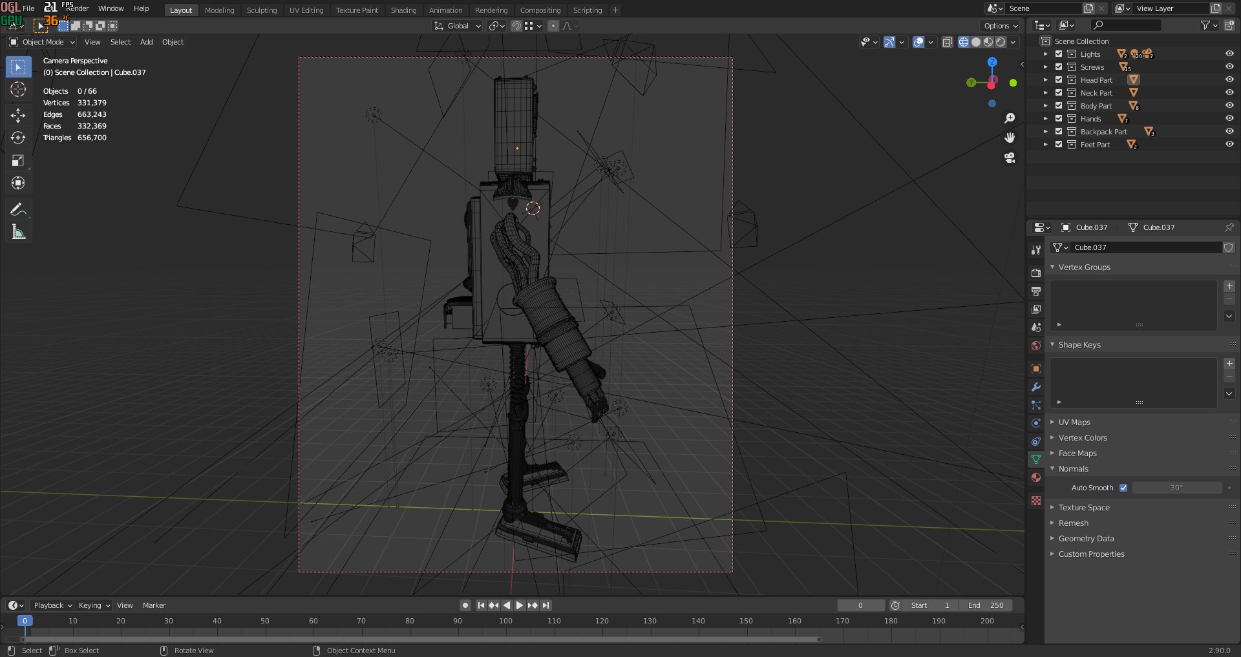
Task: Click the Toggle Camera View icon
Action: [1010, 158]
